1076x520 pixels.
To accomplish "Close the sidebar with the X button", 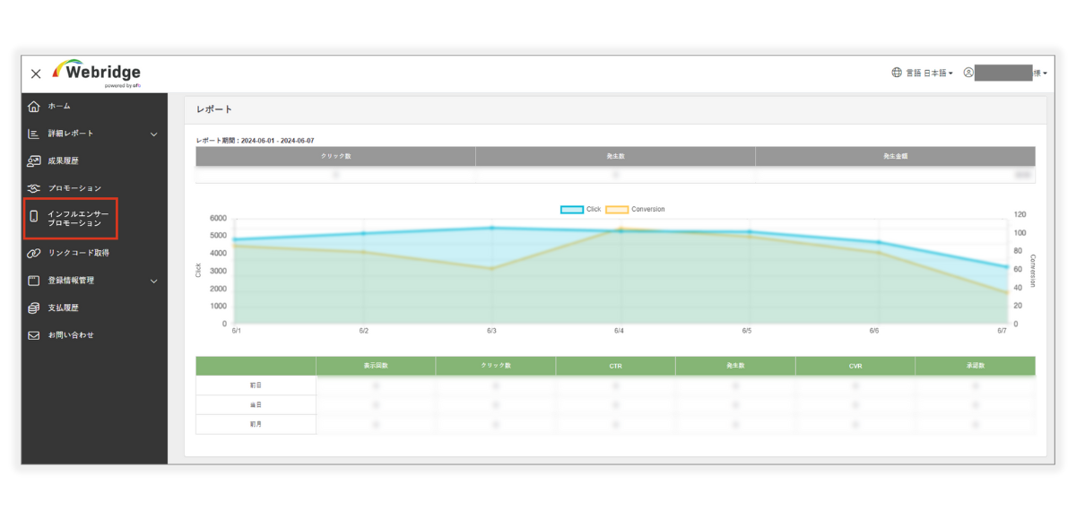I will click(x=36, y=74).
